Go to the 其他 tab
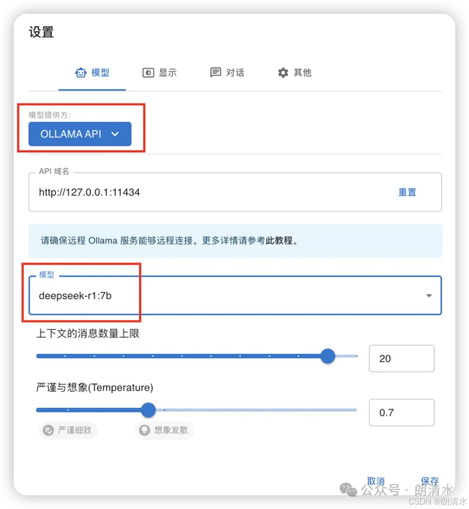This screenshot has height=509, width=469. (x=294, y=73)
